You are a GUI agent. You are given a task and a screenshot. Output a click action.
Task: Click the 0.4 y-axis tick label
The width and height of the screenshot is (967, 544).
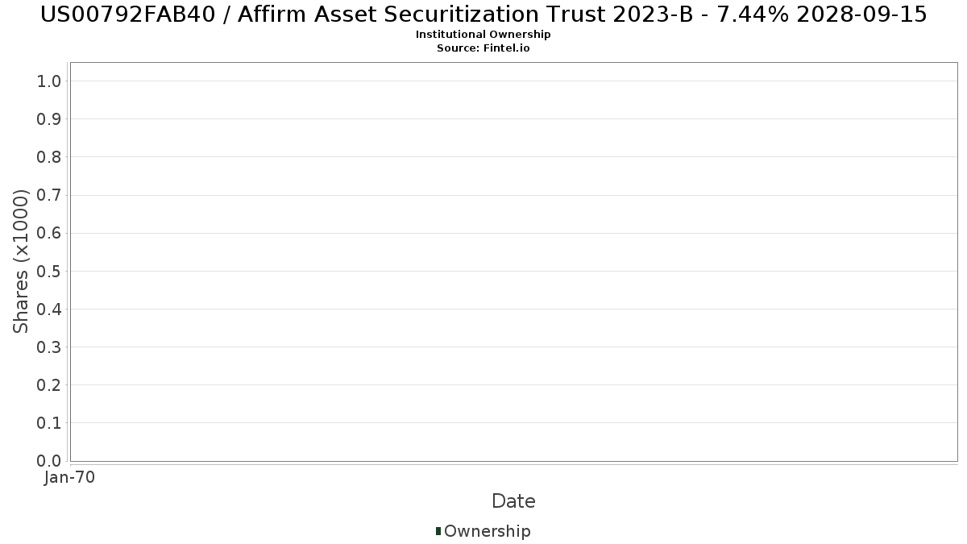49,309
